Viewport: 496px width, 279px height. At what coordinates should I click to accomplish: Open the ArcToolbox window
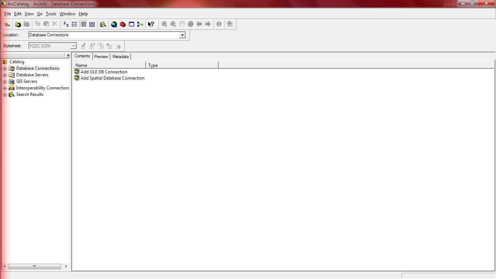coord(123,24)
